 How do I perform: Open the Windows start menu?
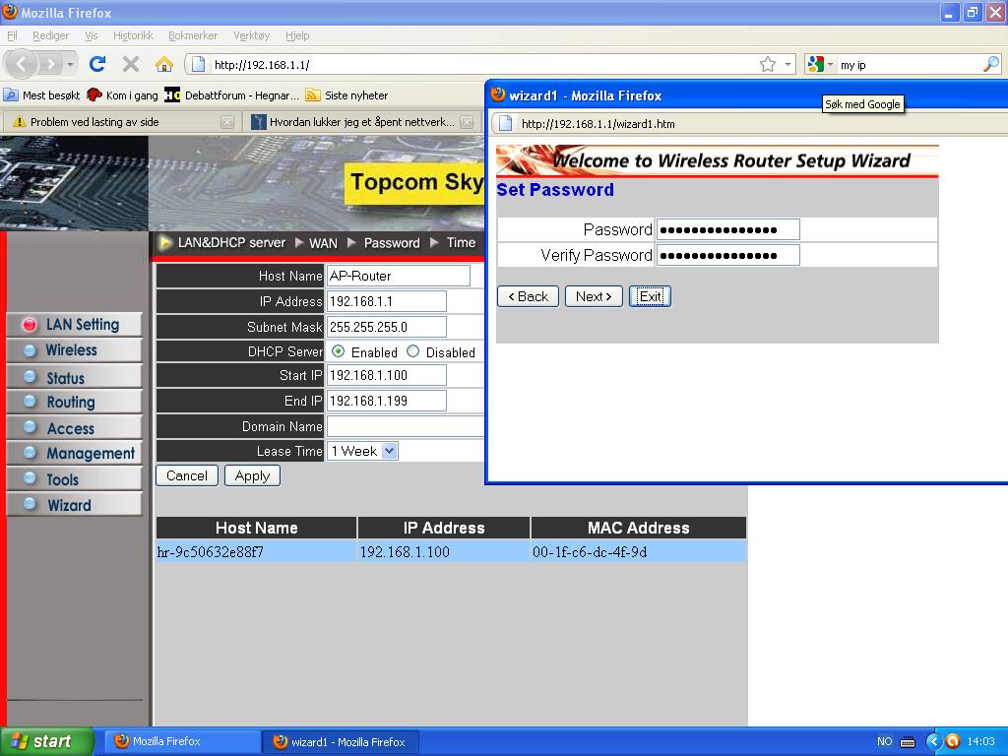tap(46, 741)
